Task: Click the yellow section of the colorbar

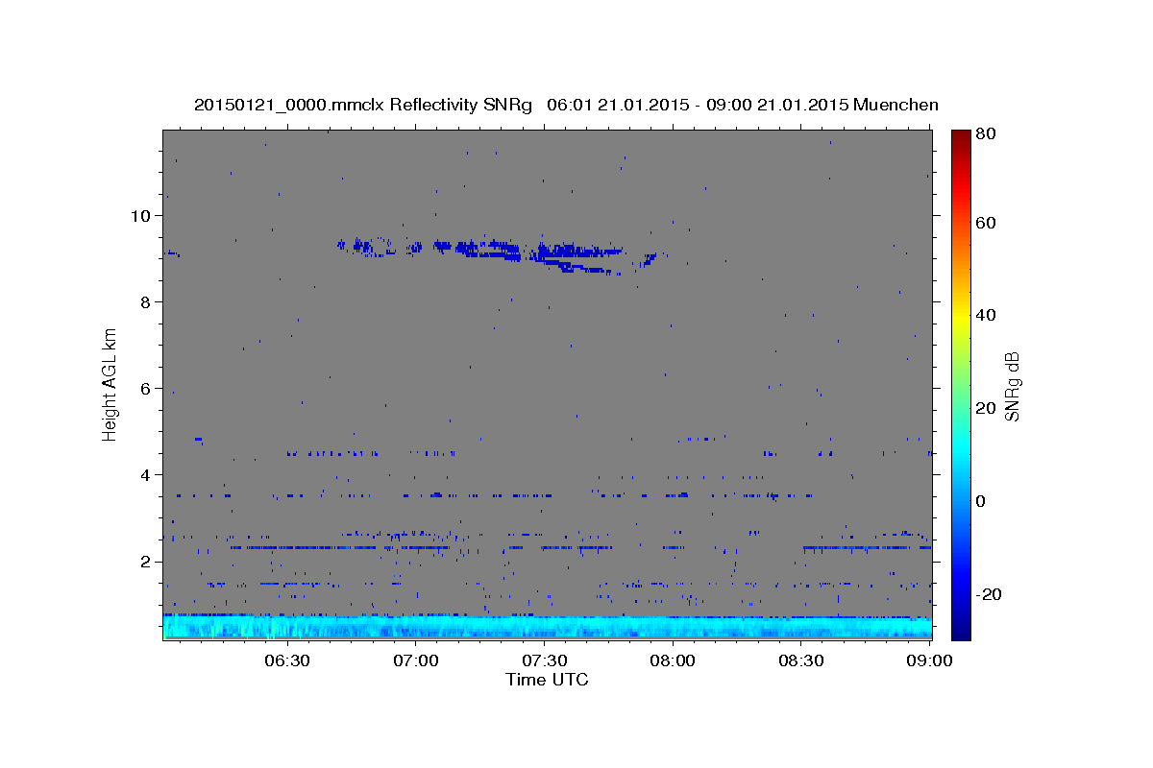Action: [961, 315]
